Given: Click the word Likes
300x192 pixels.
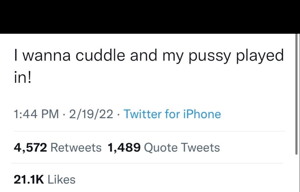Looking at the screenshot, I should [61, 179].
